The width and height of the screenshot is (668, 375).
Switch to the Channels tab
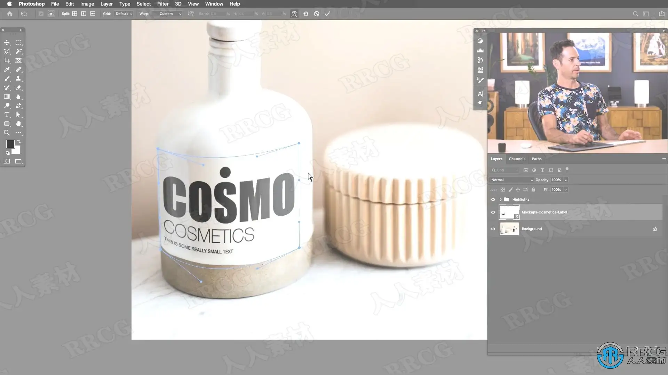[x=517, y=159]
